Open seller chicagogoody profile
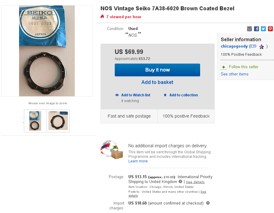This screenshot has height=213, width=274. pos(234,46)
